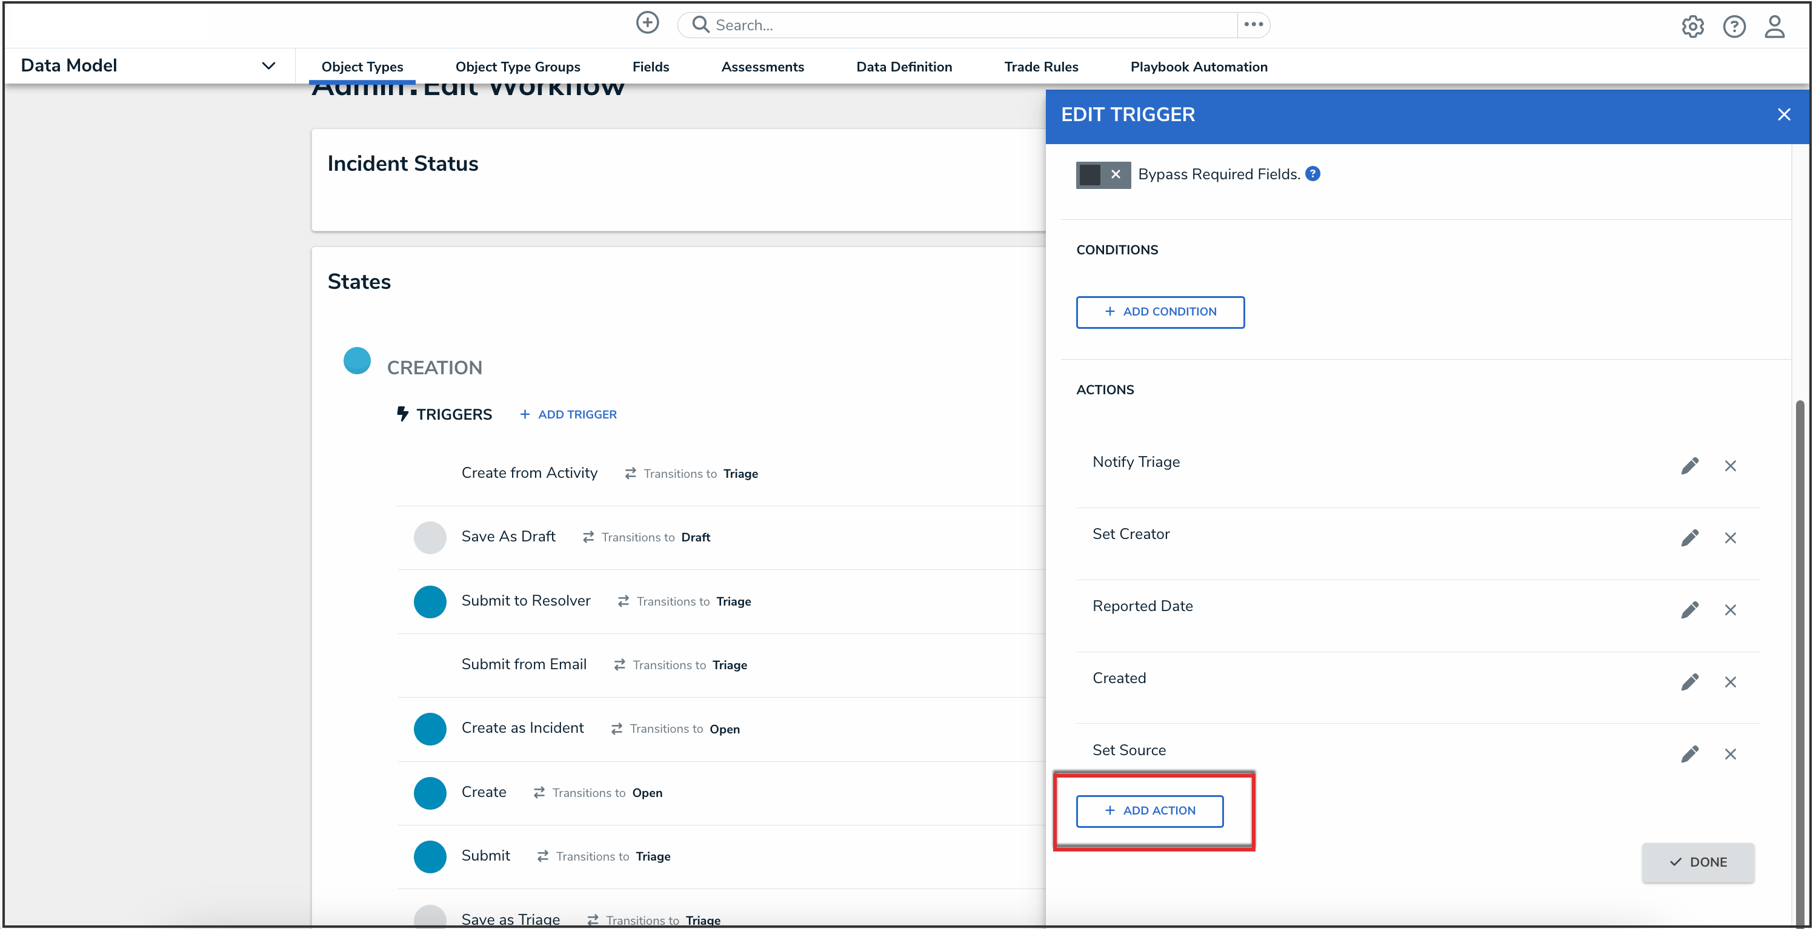
Task: Click pencil icon beside Set Source
Action: [1690, 754]
